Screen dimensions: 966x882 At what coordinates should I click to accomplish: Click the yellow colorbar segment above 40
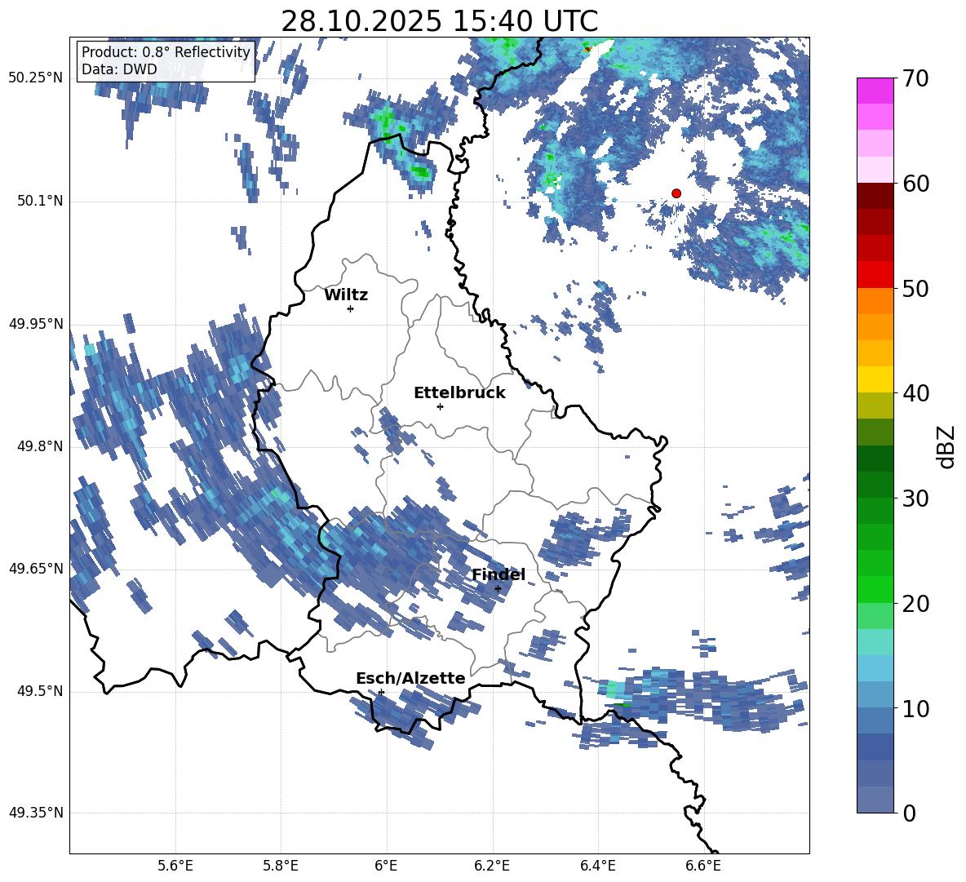pos(875,380)
